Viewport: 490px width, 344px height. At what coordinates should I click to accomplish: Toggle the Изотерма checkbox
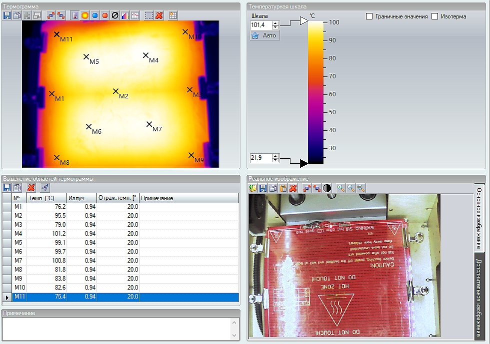(434, 16)
